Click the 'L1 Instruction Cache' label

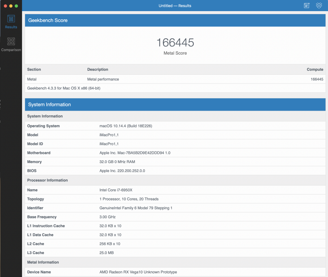coord(46,226)
